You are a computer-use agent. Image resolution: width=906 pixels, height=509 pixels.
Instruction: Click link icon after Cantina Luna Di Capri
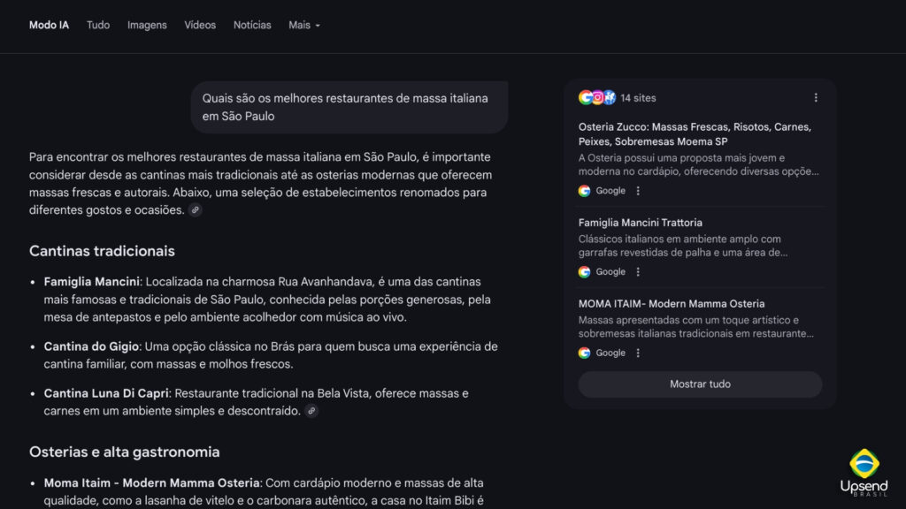point(311,412)
